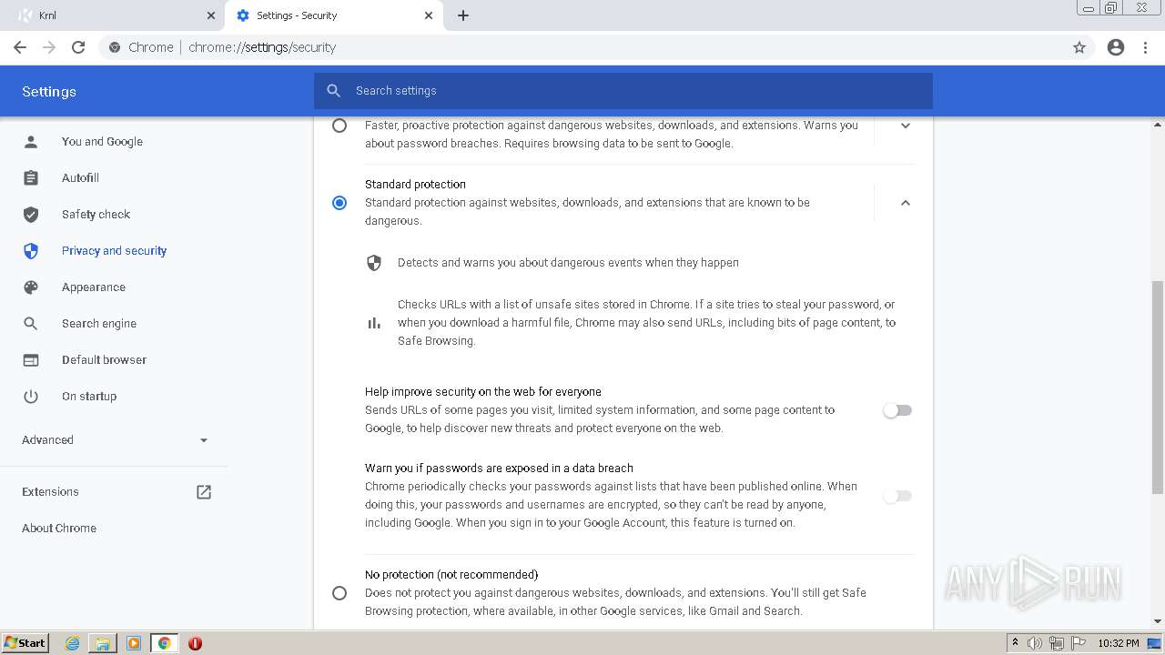Open You and Google settings
This screenshot has height=655, width=1165.
pos(102,142)
